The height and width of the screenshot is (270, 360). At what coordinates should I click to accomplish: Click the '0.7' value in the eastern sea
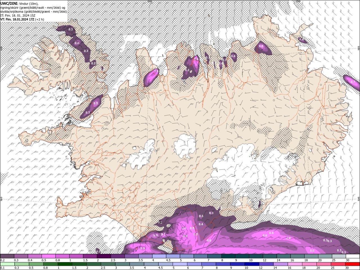353,82
